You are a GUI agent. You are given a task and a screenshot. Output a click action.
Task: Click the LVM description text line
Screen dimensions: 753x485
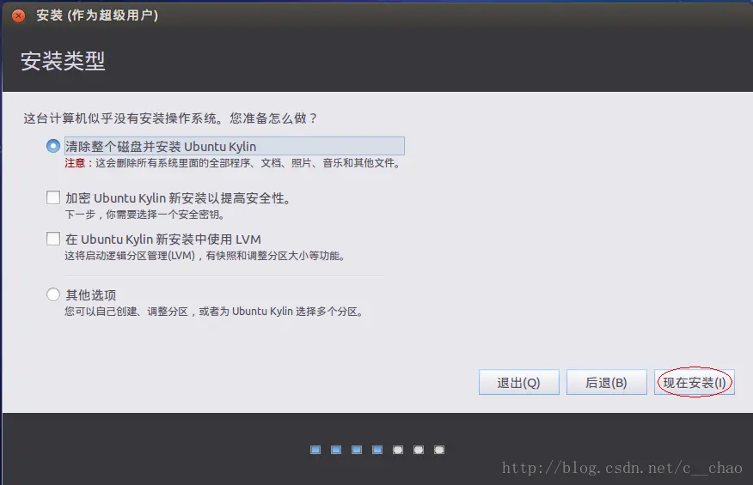pyautogui.click(x=205, y=256)
